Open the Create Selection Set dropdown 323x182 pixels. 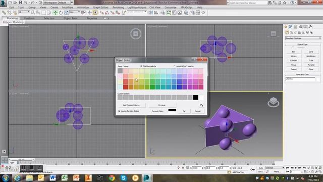pos(137,12)
